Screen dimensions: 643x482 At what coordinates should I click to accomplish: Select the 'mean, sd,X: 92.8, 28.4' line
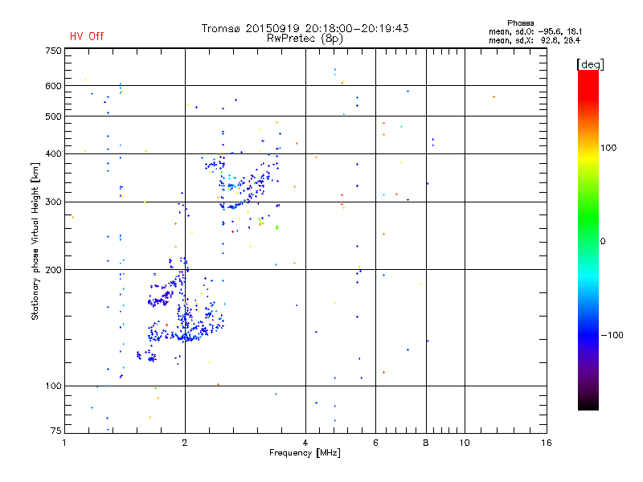534,40
